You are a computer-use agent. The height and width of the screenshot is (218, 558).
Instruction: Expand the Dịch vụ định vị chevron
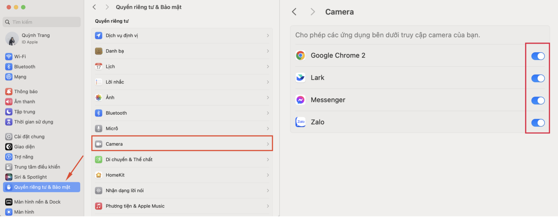267,36
